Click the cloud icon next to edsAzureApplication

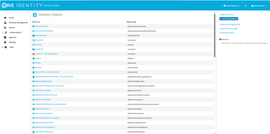tap(33, 81)
